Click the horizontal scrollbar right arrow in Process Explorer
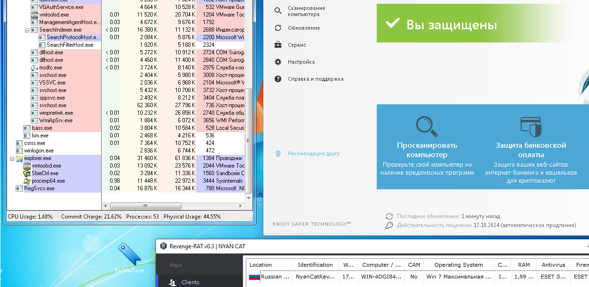 (x=242, y=206)
